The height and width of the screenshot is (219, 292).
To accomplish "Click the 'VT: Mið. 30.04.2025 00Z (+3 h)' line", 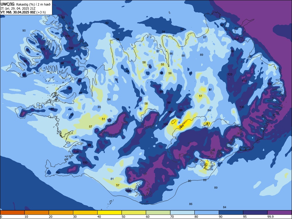I will [23, 12].
